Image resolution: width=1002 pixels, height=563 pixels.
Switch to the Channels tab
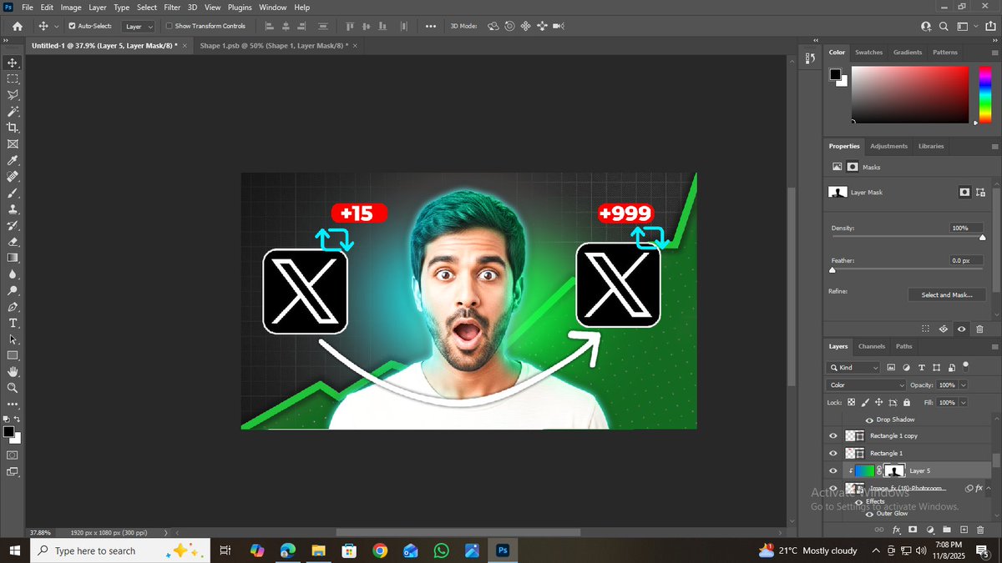pos(872,346)
